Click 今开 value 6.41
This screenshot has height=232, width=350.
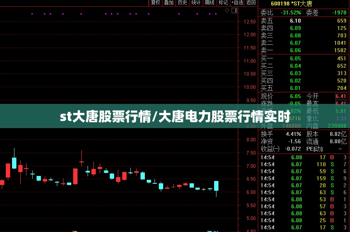click(341, 96)
